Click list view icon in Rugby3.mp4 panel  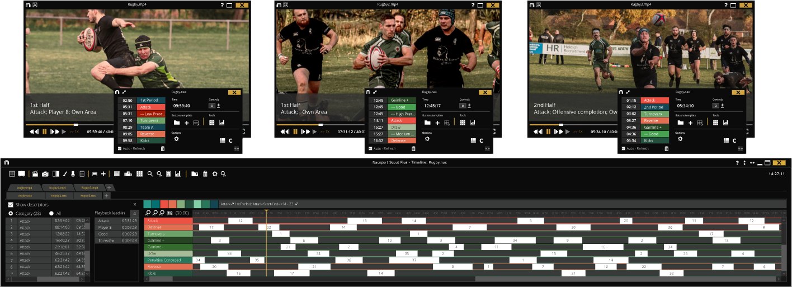click(726, 140)
